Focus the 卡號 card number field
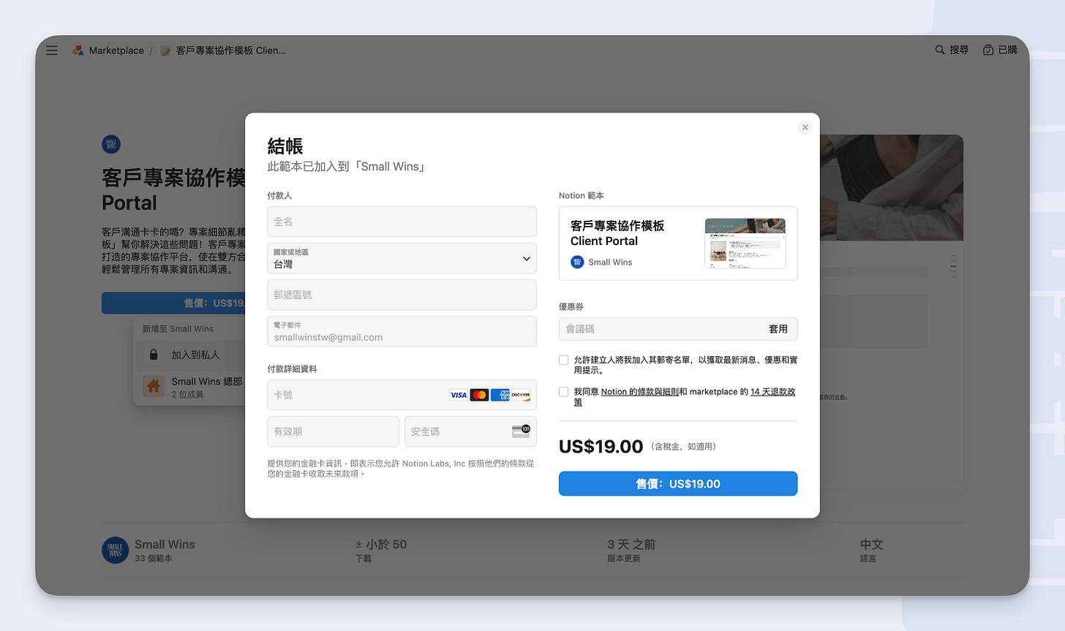The height and width of the screenshot is (631, 1065). pyautogui.click(x=402, y=395)
